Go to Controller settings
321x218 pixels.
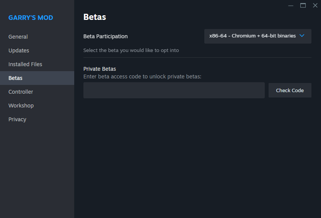[x=37, y=92]
